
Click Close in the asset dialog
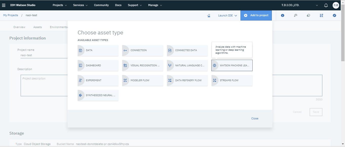click(255, 118)
